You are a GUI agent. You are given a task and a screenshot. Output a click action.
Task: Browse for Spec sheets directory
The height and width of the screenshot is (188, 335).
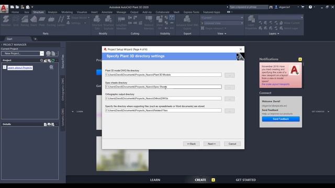(x=230, y=87)
